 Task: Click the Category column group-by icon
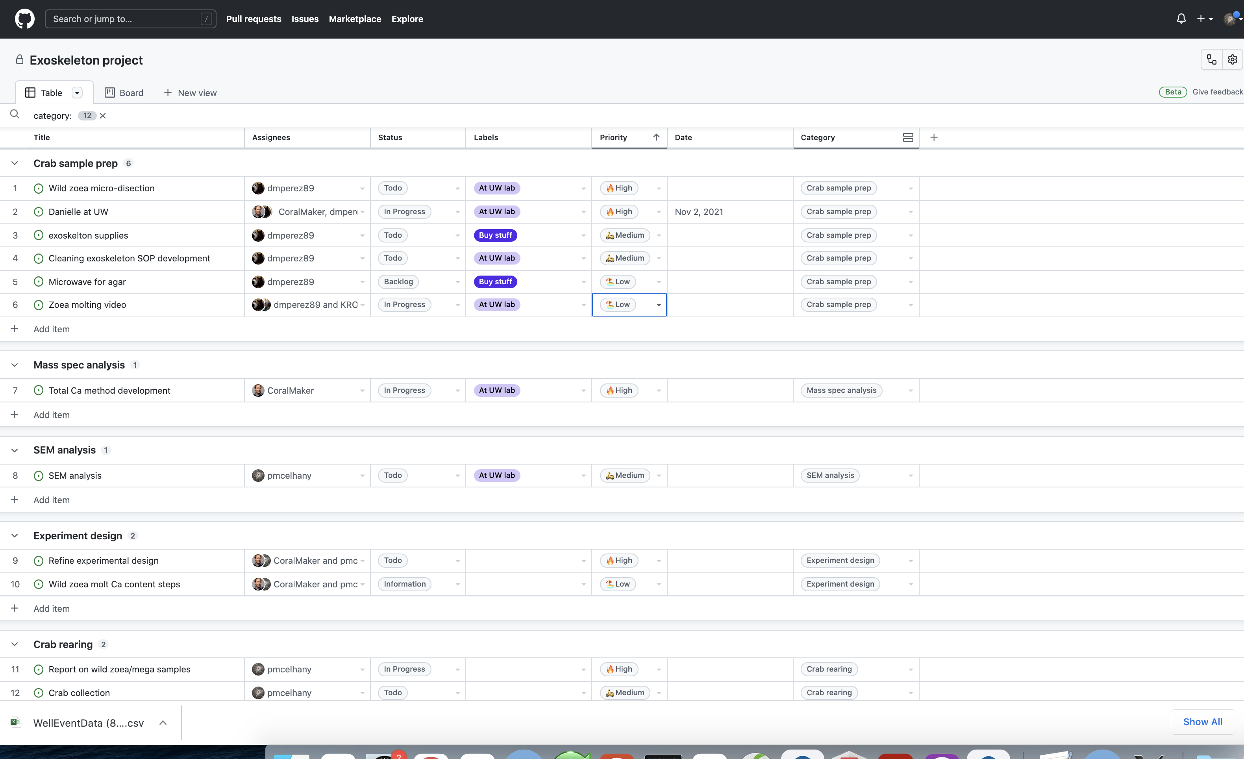908,137
